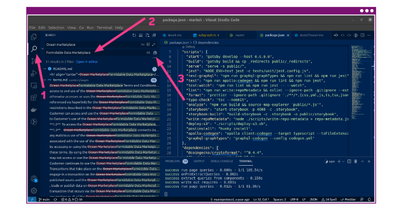Image resolution: width=402 pixels, height=211 pixels.
Task: Toggle Match Whole Word option
Action: pyautogui.click(x=148, y=45)
